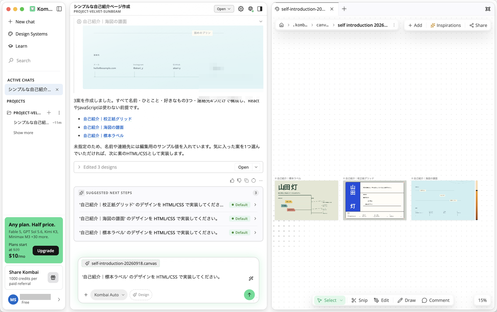Toggle fullscreen canvas icon at top right
Viewport: 497px width, 312px height.
coord(488,9)
